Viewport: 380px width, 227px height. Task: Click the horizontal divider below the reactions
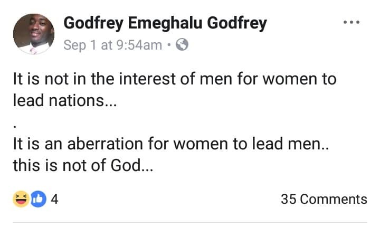(x=190, y=222)
